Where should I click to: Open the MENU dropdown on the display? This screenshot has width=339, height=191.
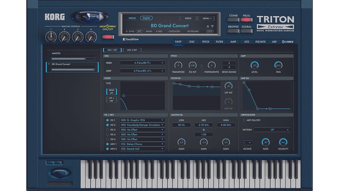[207, 18]
